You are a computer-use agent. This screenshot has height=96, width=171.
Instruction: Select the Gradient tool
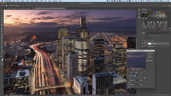[2, 36]
